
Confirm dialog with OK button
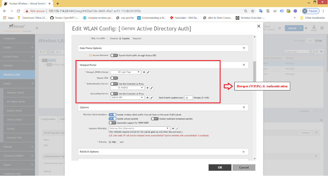(x=220, y=168)
